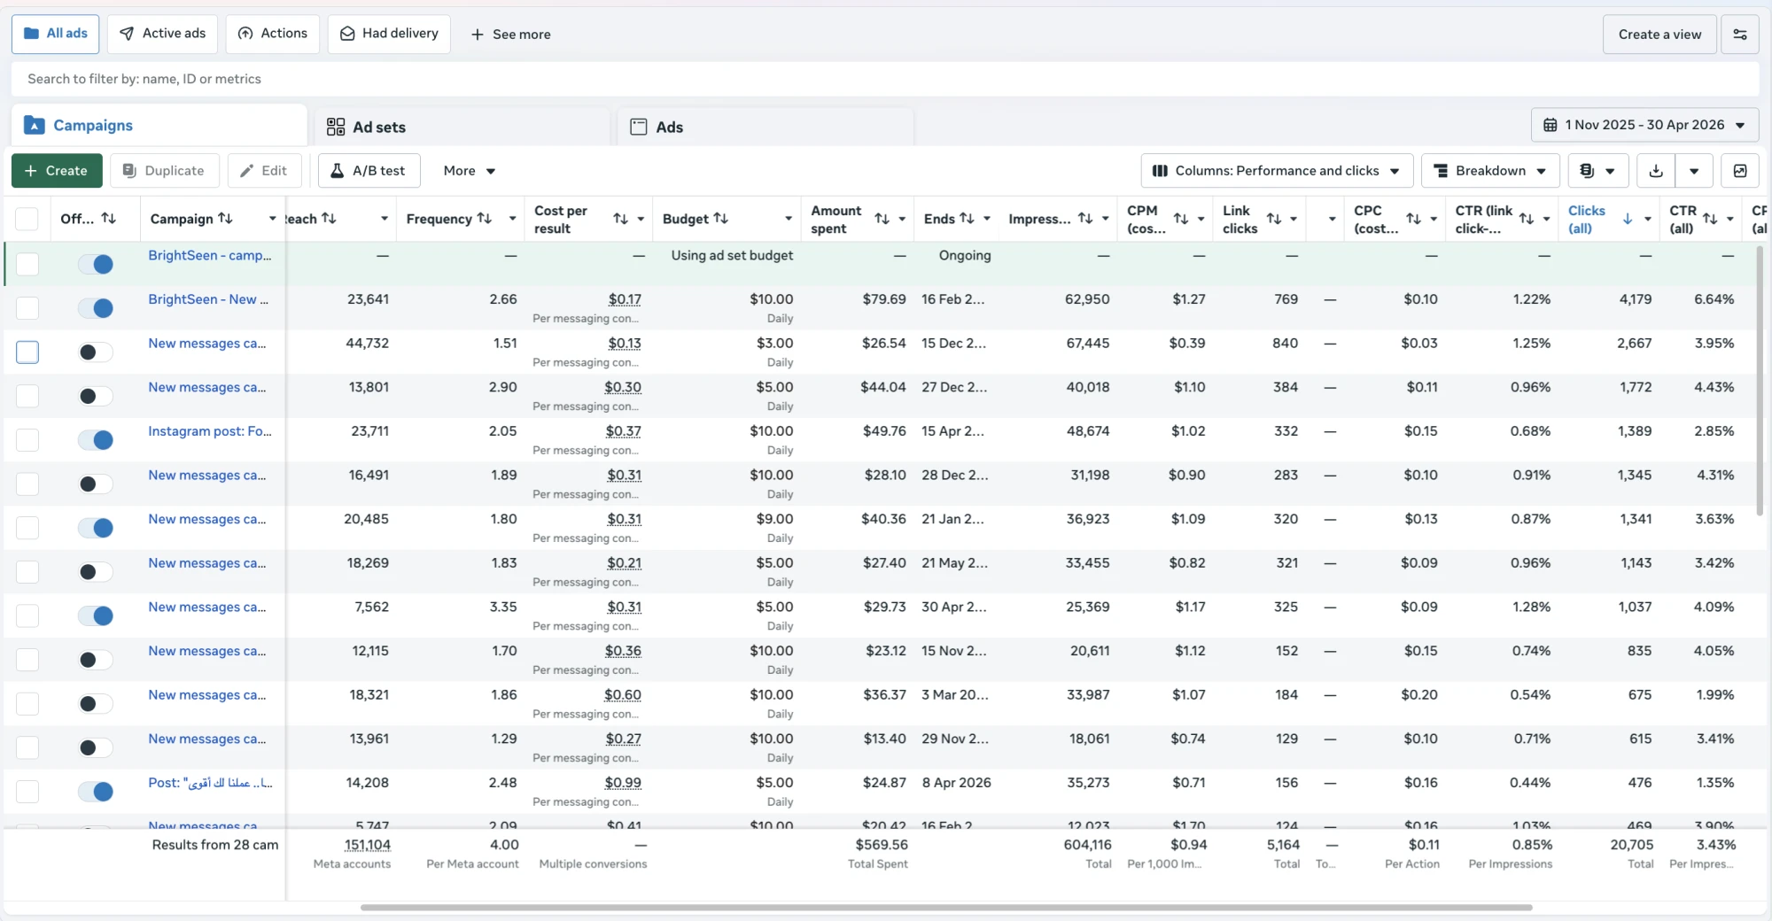The image size is (1772, 921).
Task: Open export options arrow beside download
Action: (x=1694, y=171)
